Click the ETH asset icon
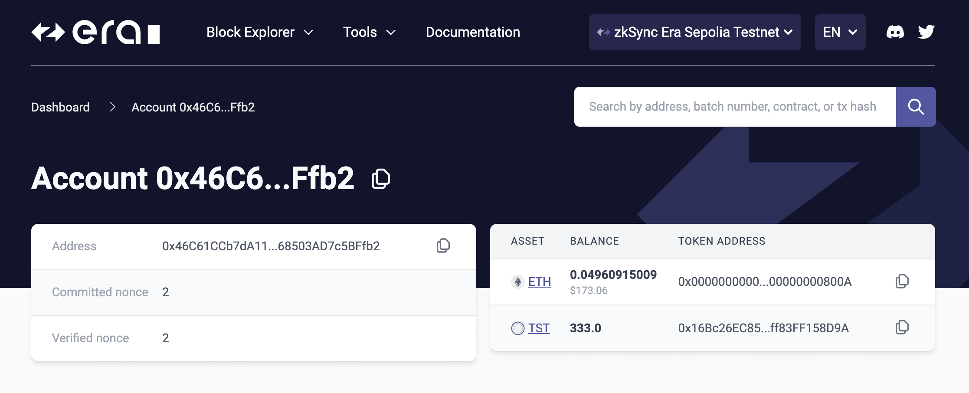The image size is (969, 393). coord(517,282)
